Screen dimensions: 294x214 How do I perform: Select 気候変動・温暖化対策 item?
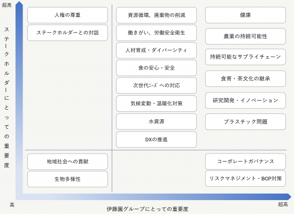[x=157, y=103]
